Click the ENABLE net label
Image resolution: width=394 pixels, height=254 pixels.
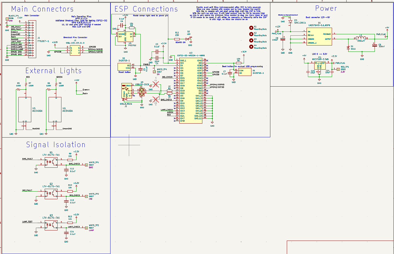pyautogui.click(x=147, y=64)
